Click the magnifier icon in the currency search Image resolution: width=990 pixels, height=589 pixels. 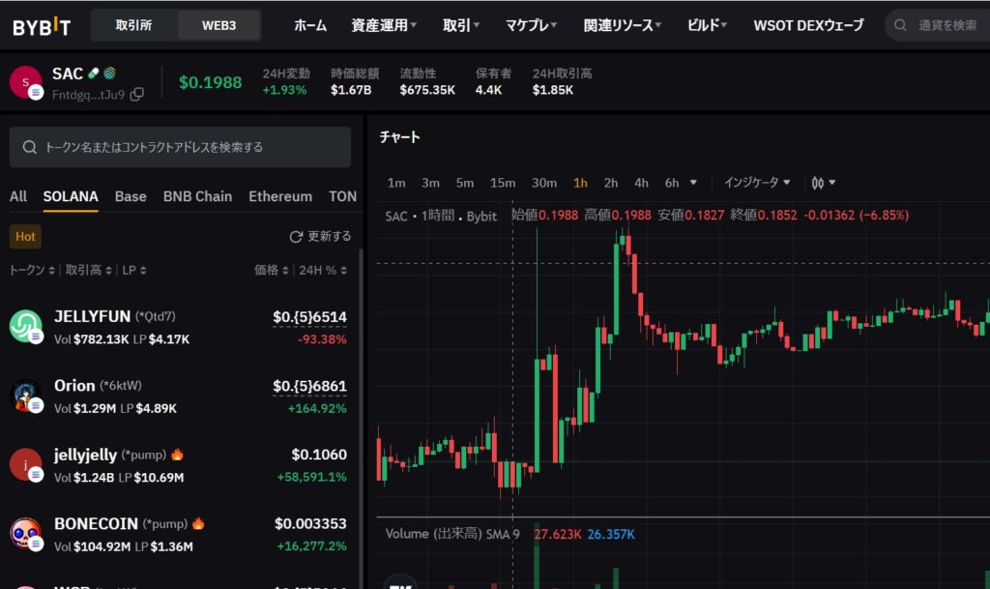coord(900,25)
